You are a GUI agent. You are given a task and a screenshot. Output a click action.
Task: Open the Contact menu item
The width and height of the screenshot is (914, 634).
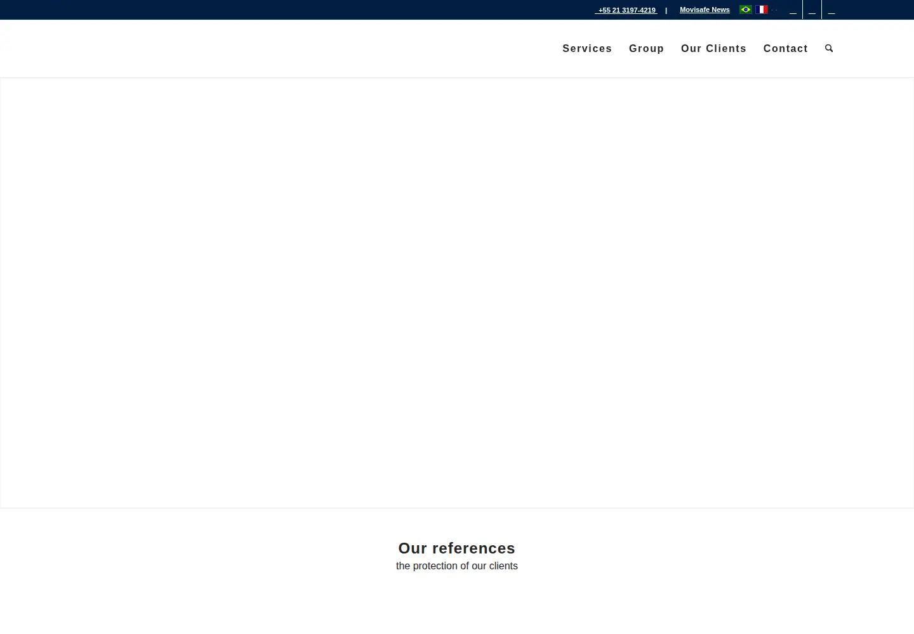(785, 49)
